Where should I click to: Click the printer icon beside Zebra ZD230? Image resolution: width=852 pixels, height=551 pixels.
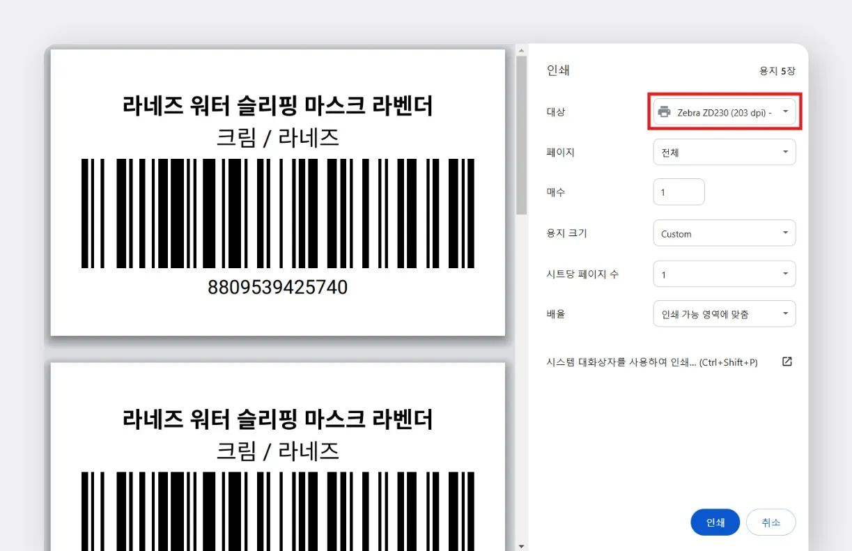(x=665, y=112)
